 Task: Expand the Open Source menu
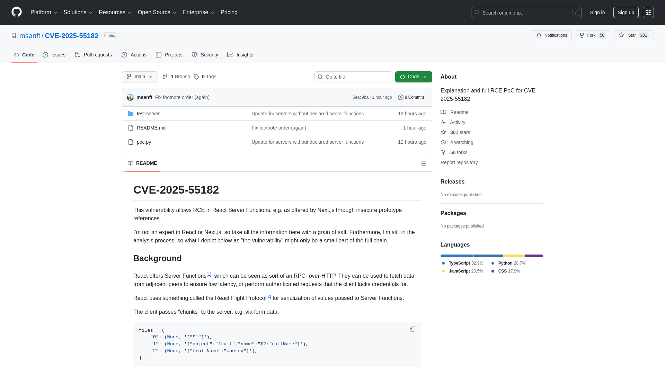(157, 12)
